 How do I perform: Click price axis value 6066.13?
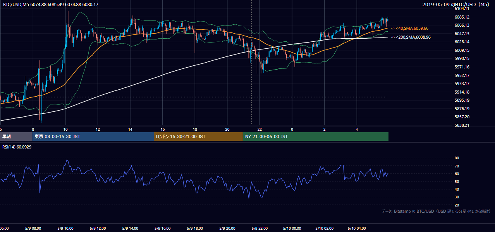[x=462, y=25]
